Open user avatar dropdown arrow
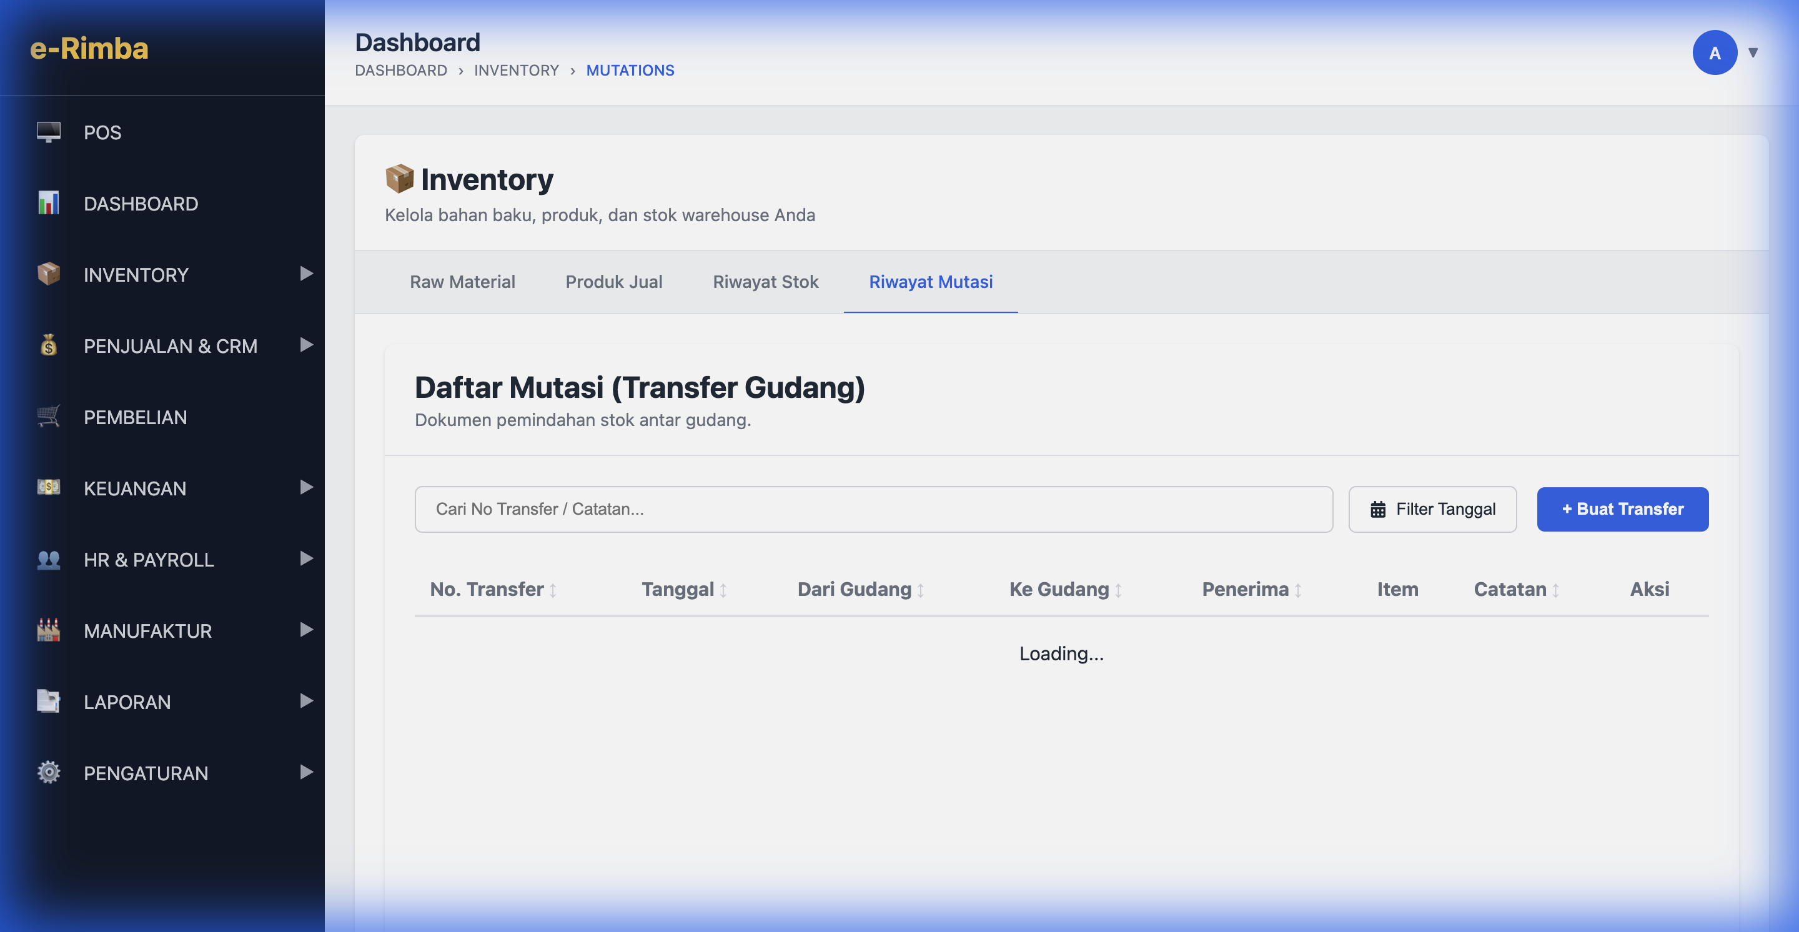This screenshot has width=1799, height=932. tap(1753, 52)
